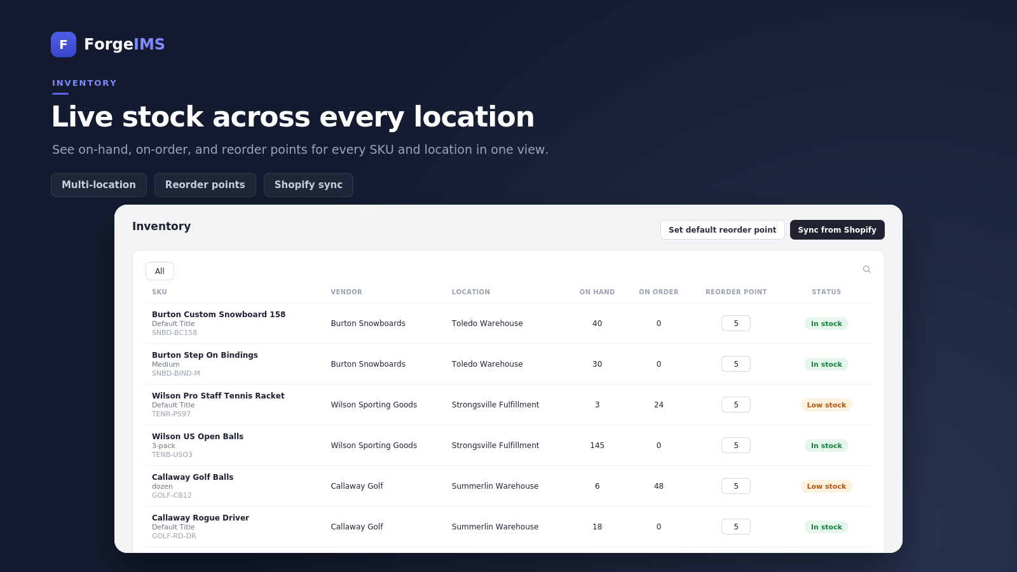Open Callaway Golf Balls title

(x=193, y=477)
